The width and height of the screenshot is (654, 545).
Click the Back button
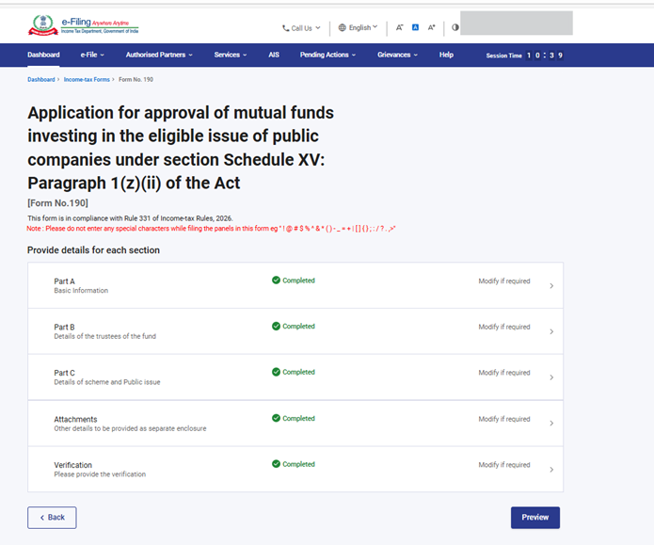52,517
